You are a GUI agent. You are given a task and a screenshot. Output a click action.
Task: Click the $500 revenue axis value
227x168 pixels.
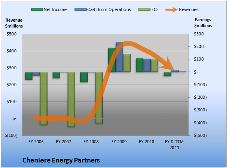point(11,34)
